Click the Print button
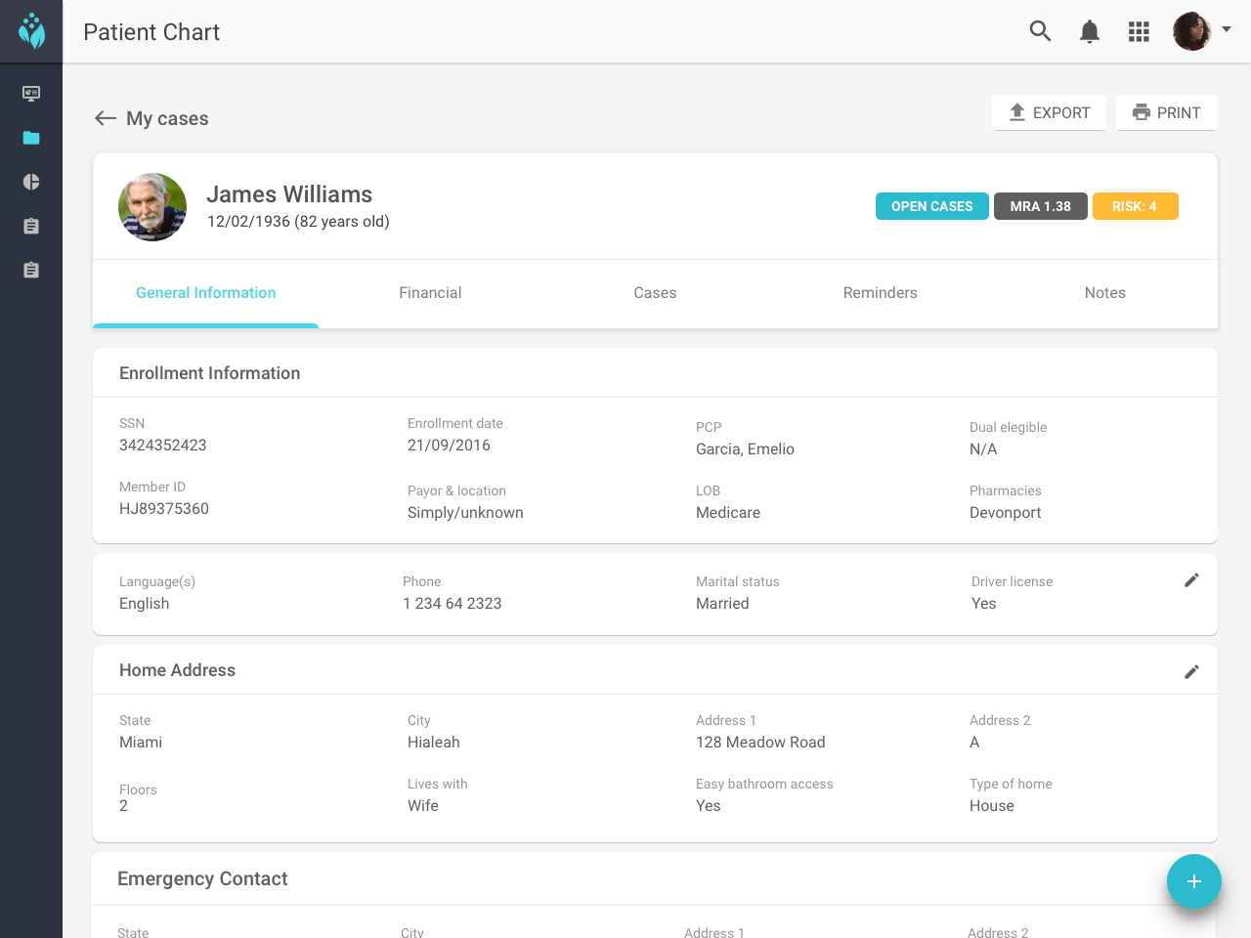This screenshot has width=1251, height=938. (x=1166, y=112)
